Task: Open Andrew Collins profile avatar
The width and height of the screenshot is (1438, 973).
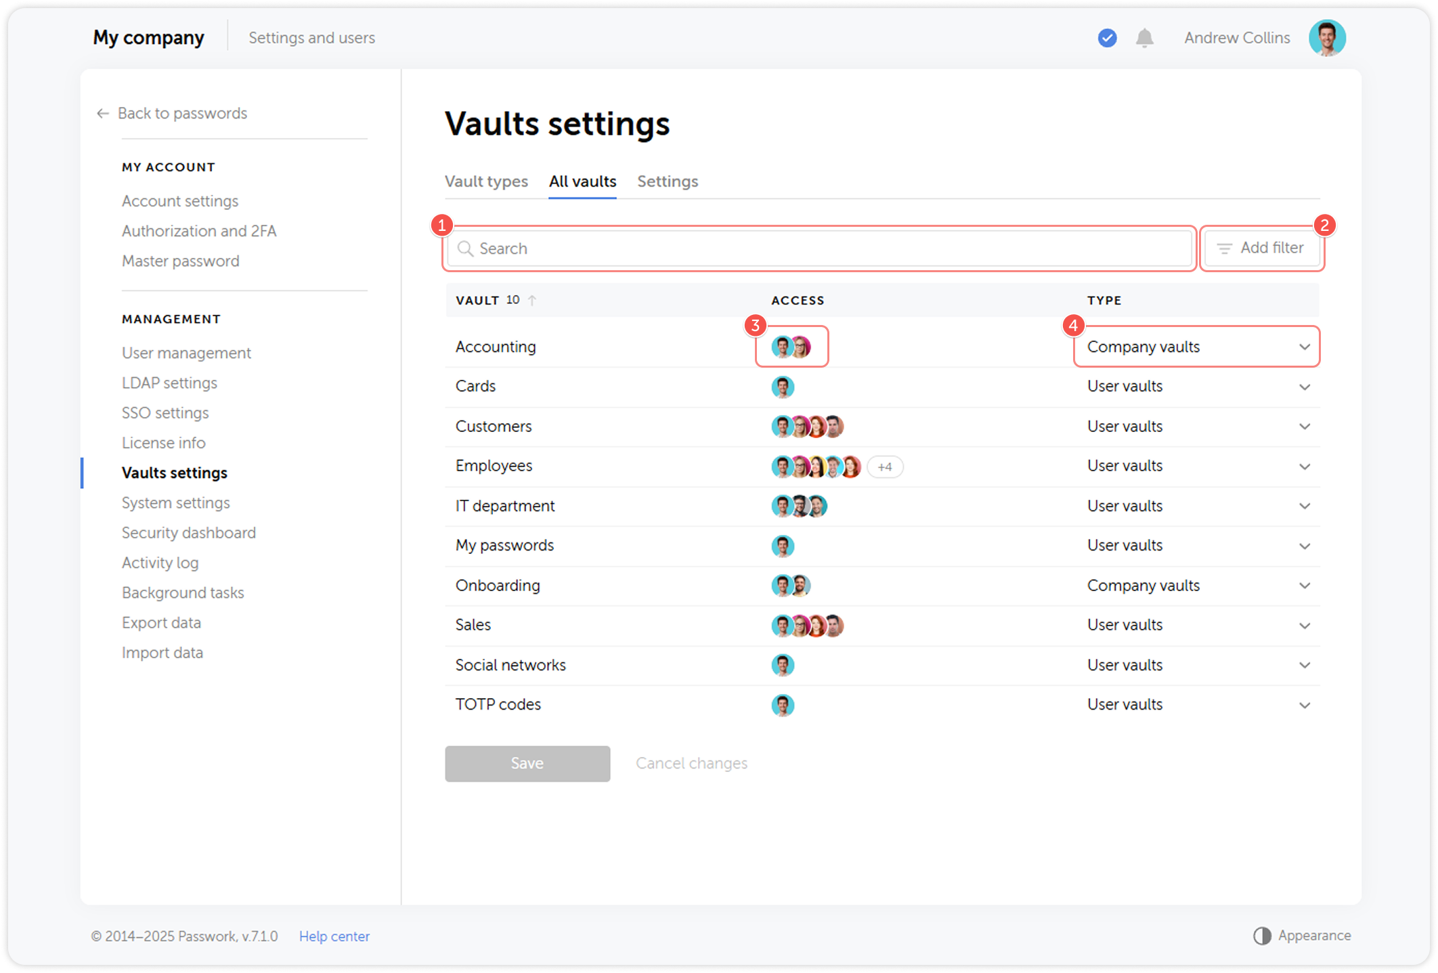Action: point(1326,38)
